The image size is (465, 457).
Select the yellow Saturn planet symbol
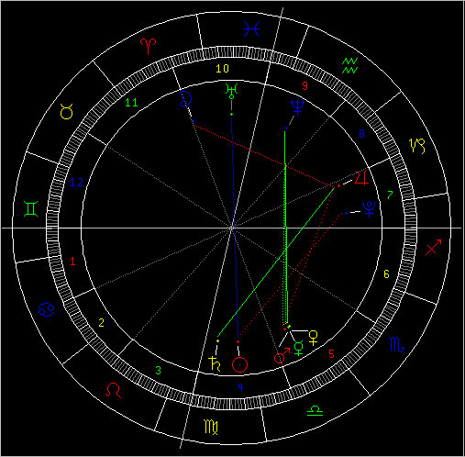click(215, 363)
